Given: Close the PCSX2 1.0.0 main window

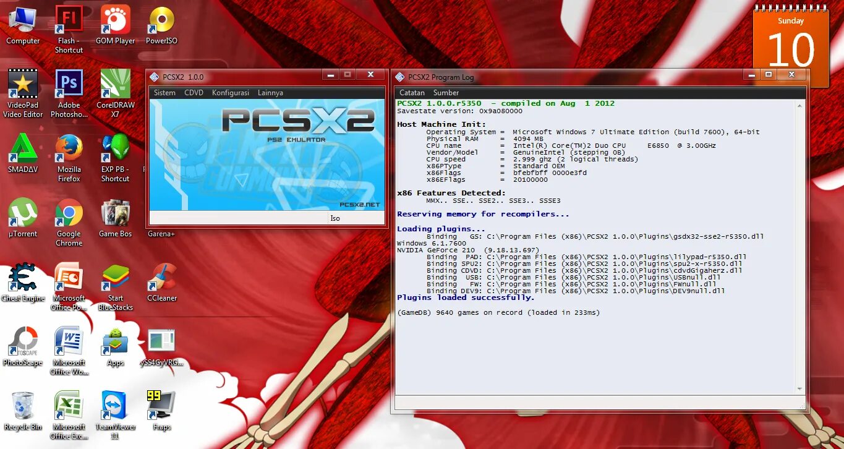Looking at the screenshot, I should (370, 75).
